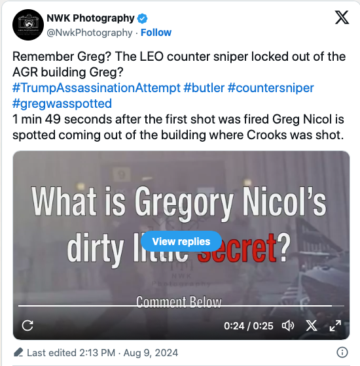Click the X logo at top right
Viewport: 360px width, 366px height.
coord(342,17)
